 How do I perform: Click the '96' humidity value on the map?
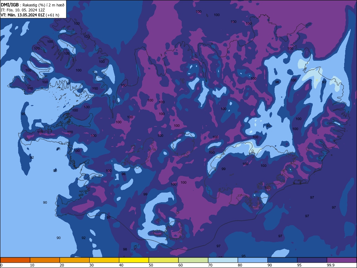click(277, 82)
